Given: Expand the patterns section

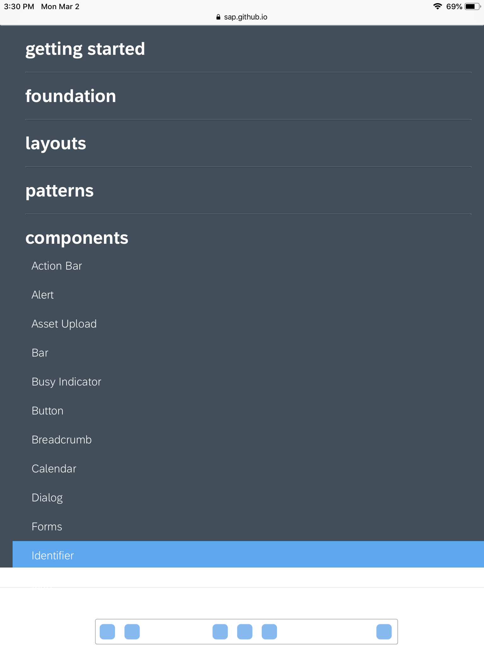Looking at the screenshot, I should coord(59,190).
